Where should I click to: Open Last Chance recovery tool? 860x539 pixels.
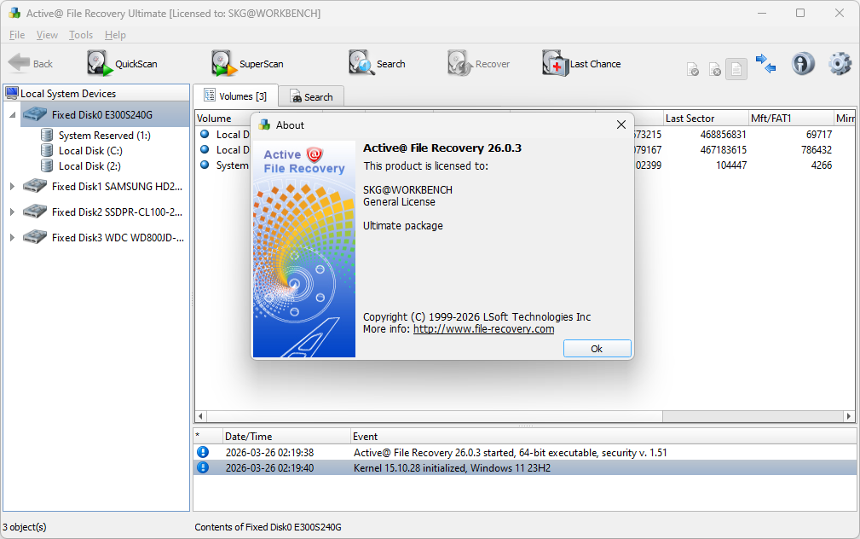(x=581, y=64)
